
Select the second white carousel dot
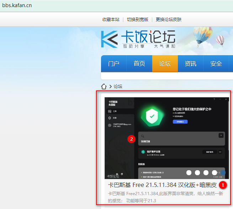point(197,173)
